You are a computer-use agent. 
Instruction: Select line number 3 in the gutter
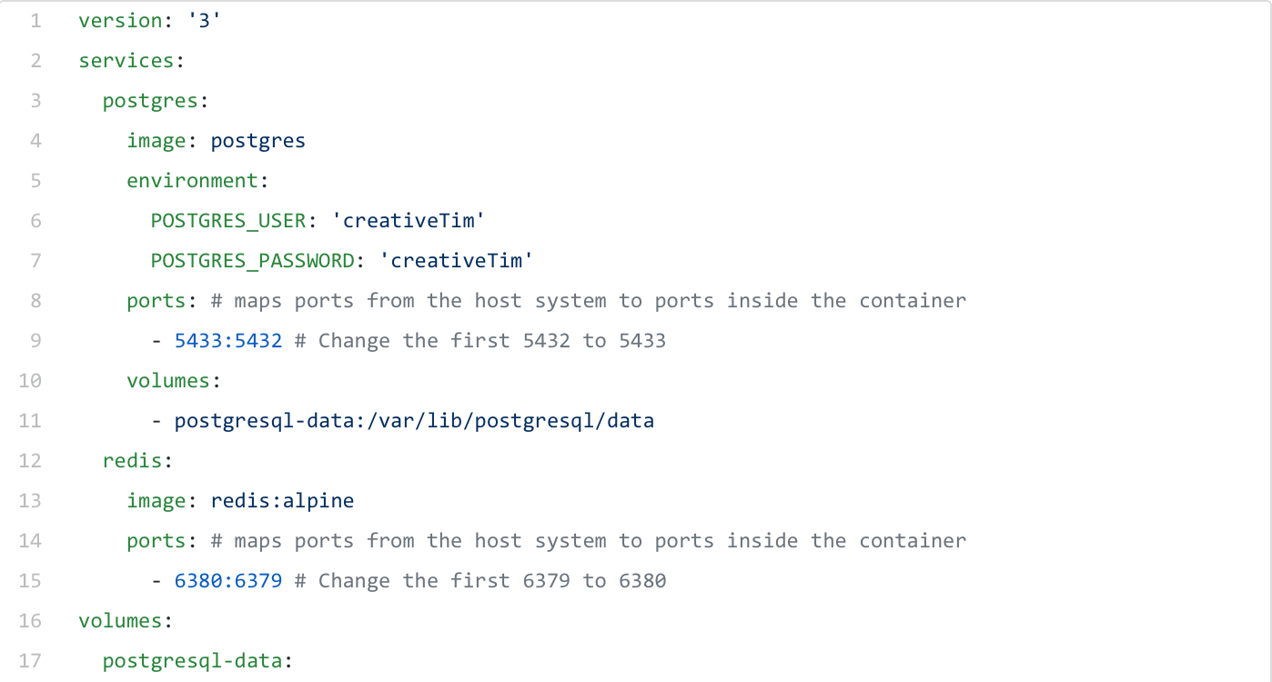click(x=35, y=100)
